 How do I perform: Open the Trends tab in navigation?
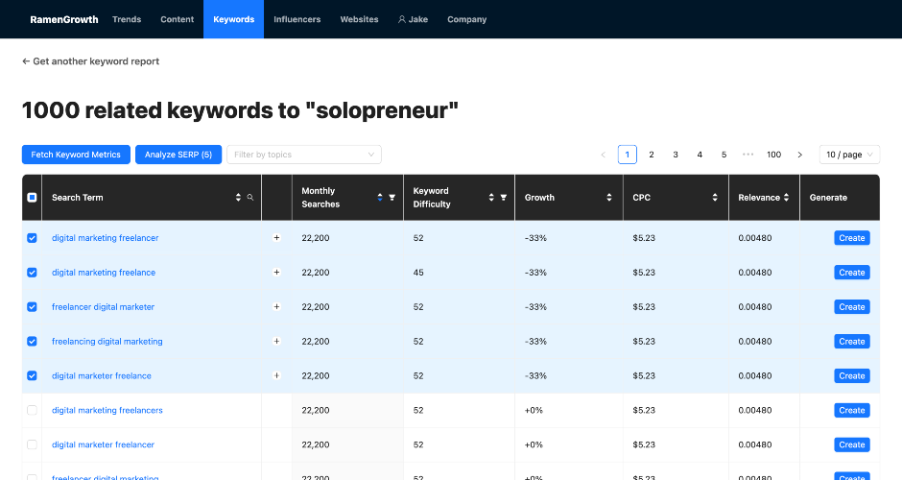(127, 19)
